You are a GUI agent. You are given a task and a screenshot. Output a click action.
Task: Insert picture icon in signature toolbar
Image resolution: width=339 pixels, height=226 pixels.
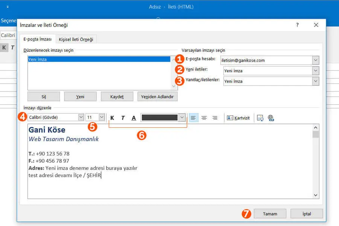point(260,118)
